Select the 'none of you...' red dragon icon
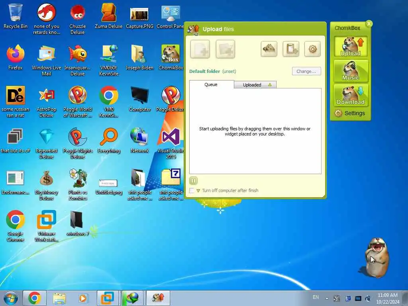 point(46,19)
